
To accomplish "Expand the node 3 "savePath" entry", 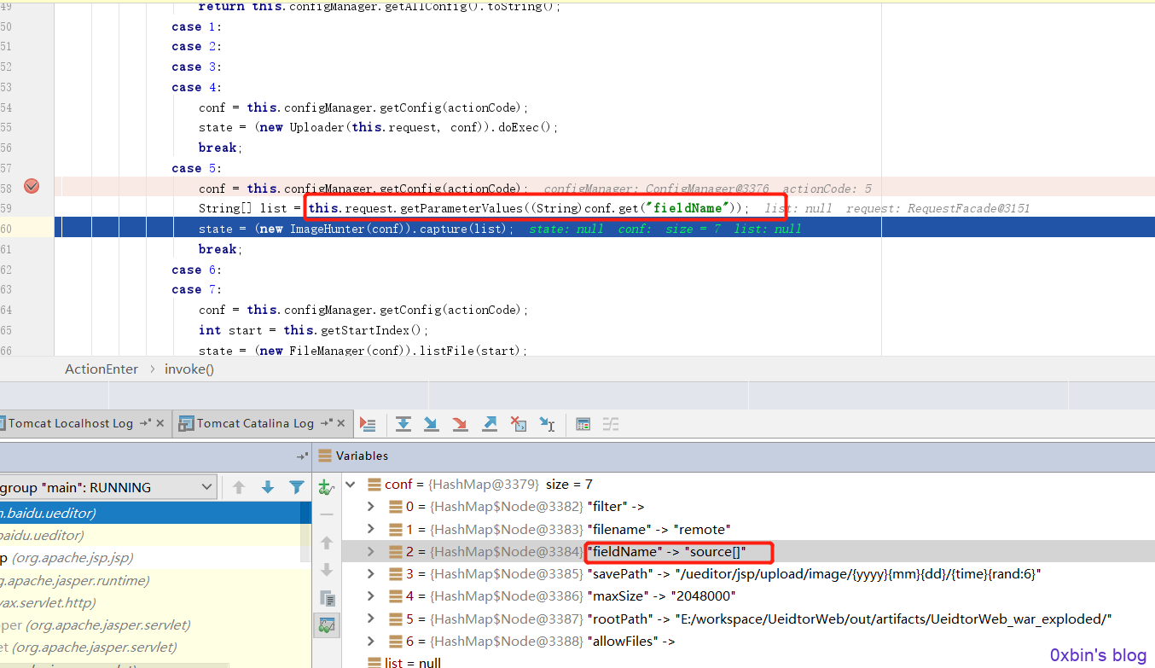I will point(370,574).
